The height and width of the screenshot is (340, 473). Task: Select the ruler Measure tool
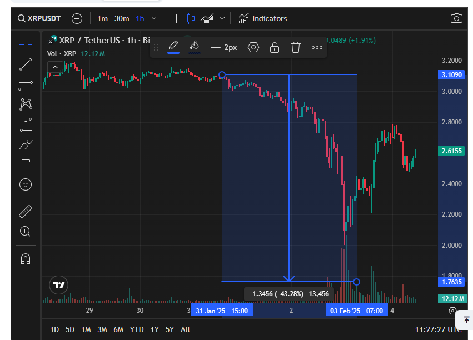click(26, 211)
